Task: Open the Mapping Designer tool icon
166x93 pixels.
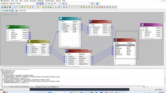Action: 12,11
